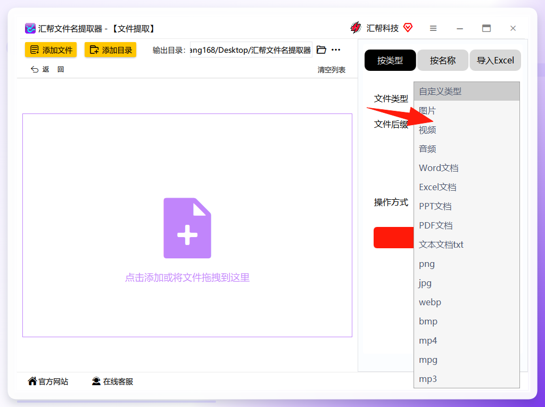The image size is (545, 407).
Task: Close the 汇帮文件名提取器 window
Action: coord(513,28)
